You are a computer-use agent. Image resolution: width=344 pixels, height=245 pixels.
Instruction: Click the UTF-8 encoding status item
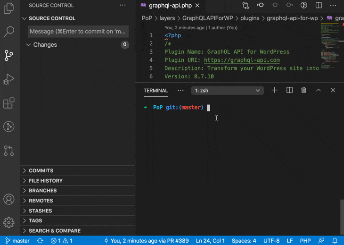(271, 241)
